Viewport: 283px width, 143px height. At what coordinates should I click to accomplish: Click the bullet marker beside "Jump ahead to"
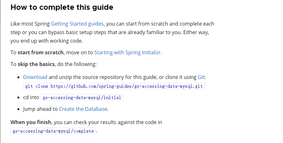[19, 109]
